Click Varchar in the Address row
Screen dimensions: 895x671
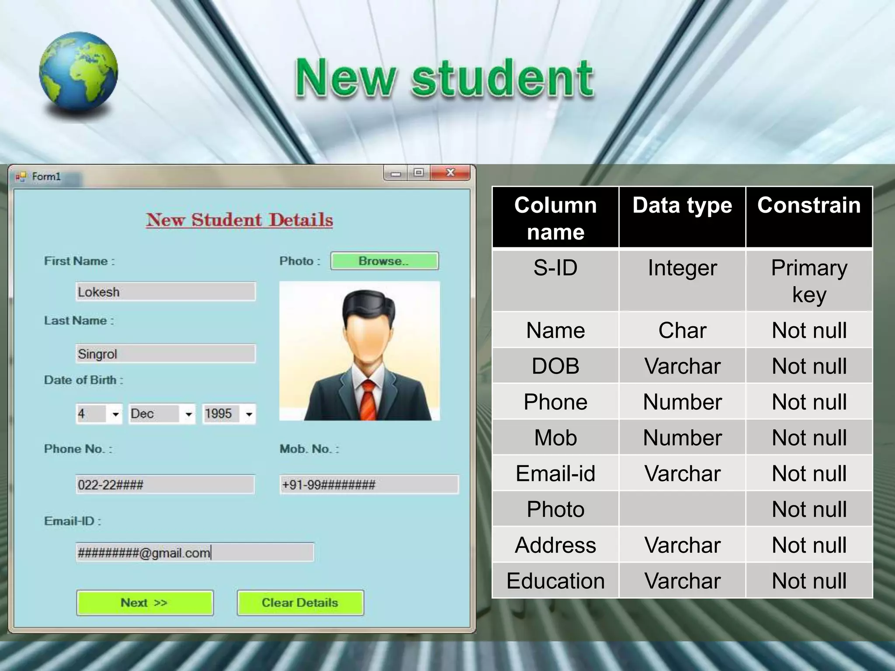point(682,545)
